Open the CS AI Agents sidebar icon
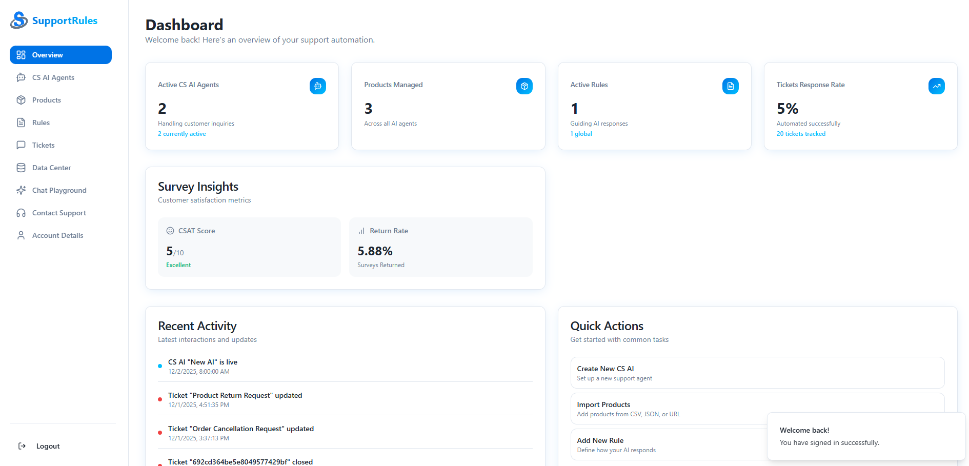The image size is (969, 466). 21,77
